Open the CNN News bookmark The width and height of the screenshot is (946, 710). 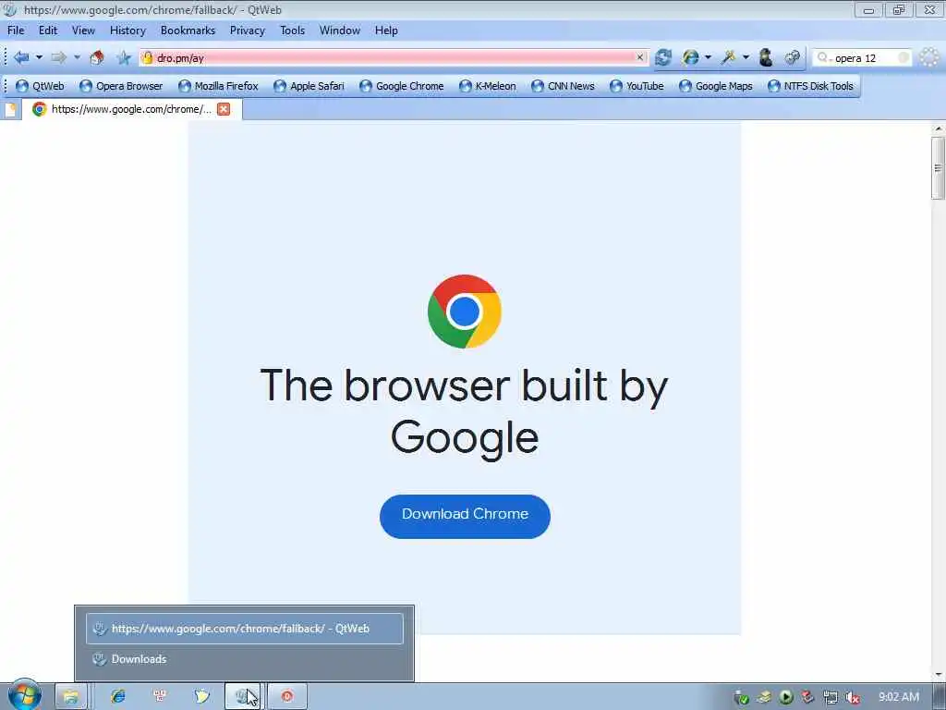[x=563, y=86]
